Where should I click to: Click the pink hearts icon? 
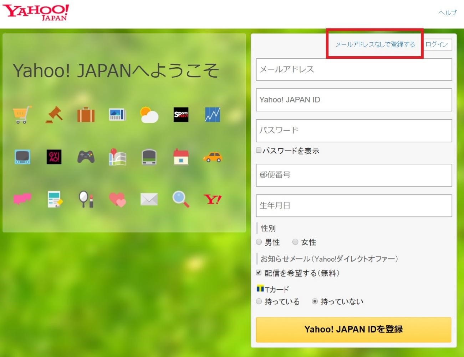click(x=117, y=199)
